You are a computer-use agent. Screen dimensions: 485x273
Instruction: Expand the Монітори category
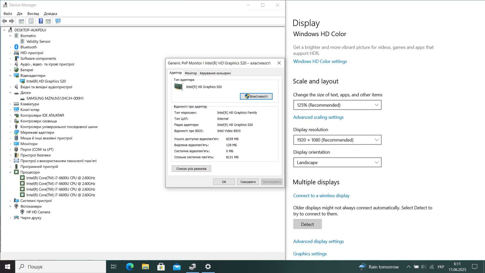coord(10,144)
